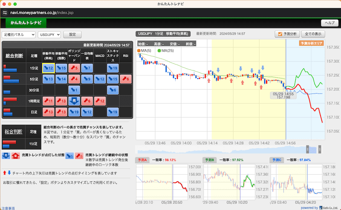Click the 予測分析エリア orange label
Image resolution: width=341 pixels, height=210 pixels.
click(312, 43)
